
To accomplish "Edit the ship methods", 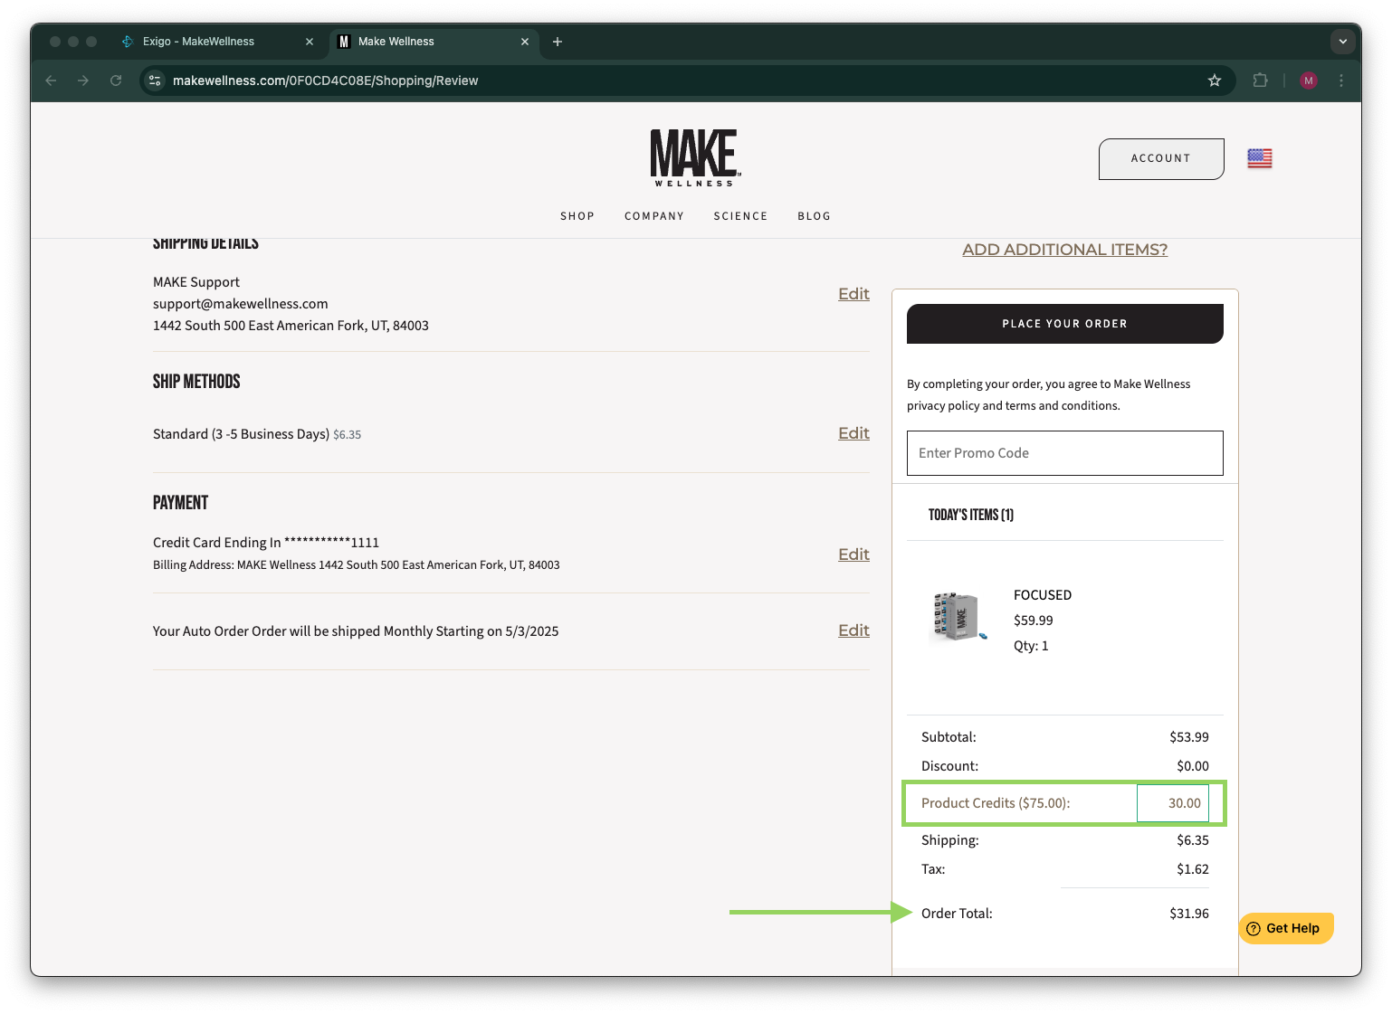I will (x=853, y=433).
